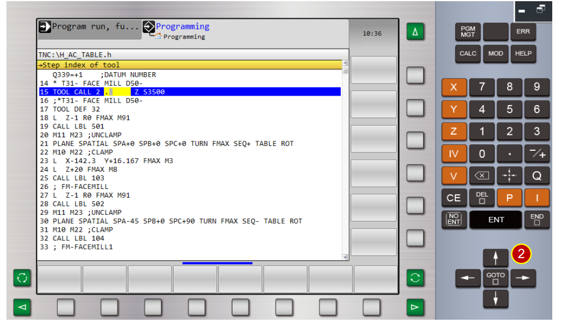Open the CALC calculator key

click(x=468, y=53)
